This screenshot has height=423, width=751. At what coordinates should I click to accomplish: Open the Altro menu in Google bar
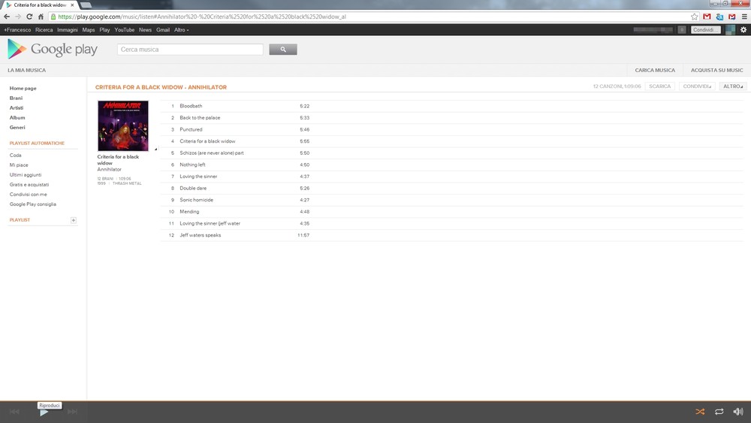click(181, 30)
